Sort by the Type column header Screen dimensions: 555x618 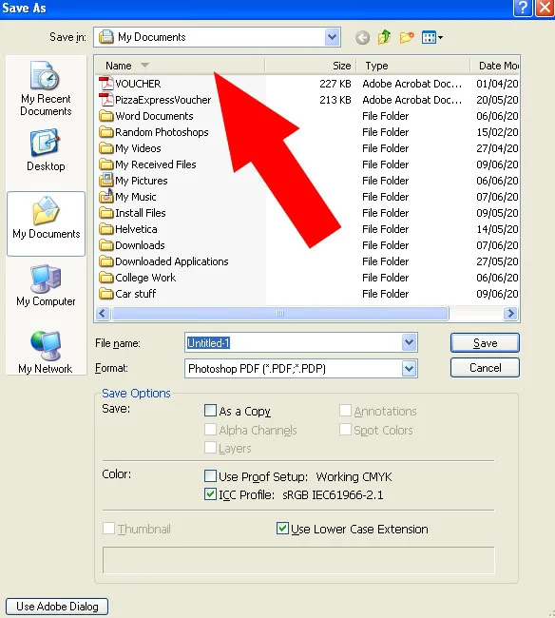(413, 66)
